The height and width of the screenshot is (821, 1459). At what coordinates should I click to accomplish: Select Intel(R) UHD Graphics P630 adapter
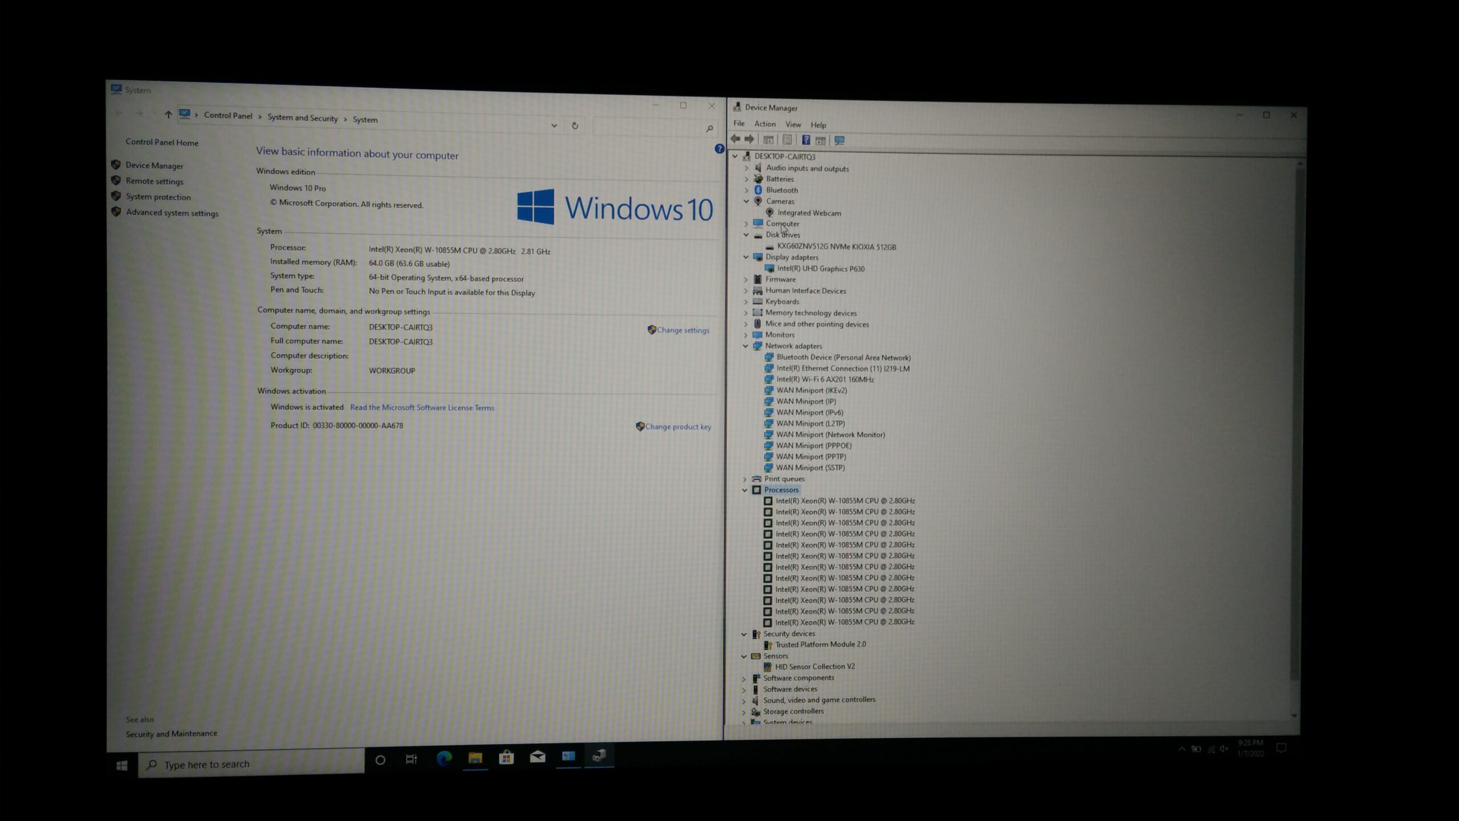pos(821,269)
